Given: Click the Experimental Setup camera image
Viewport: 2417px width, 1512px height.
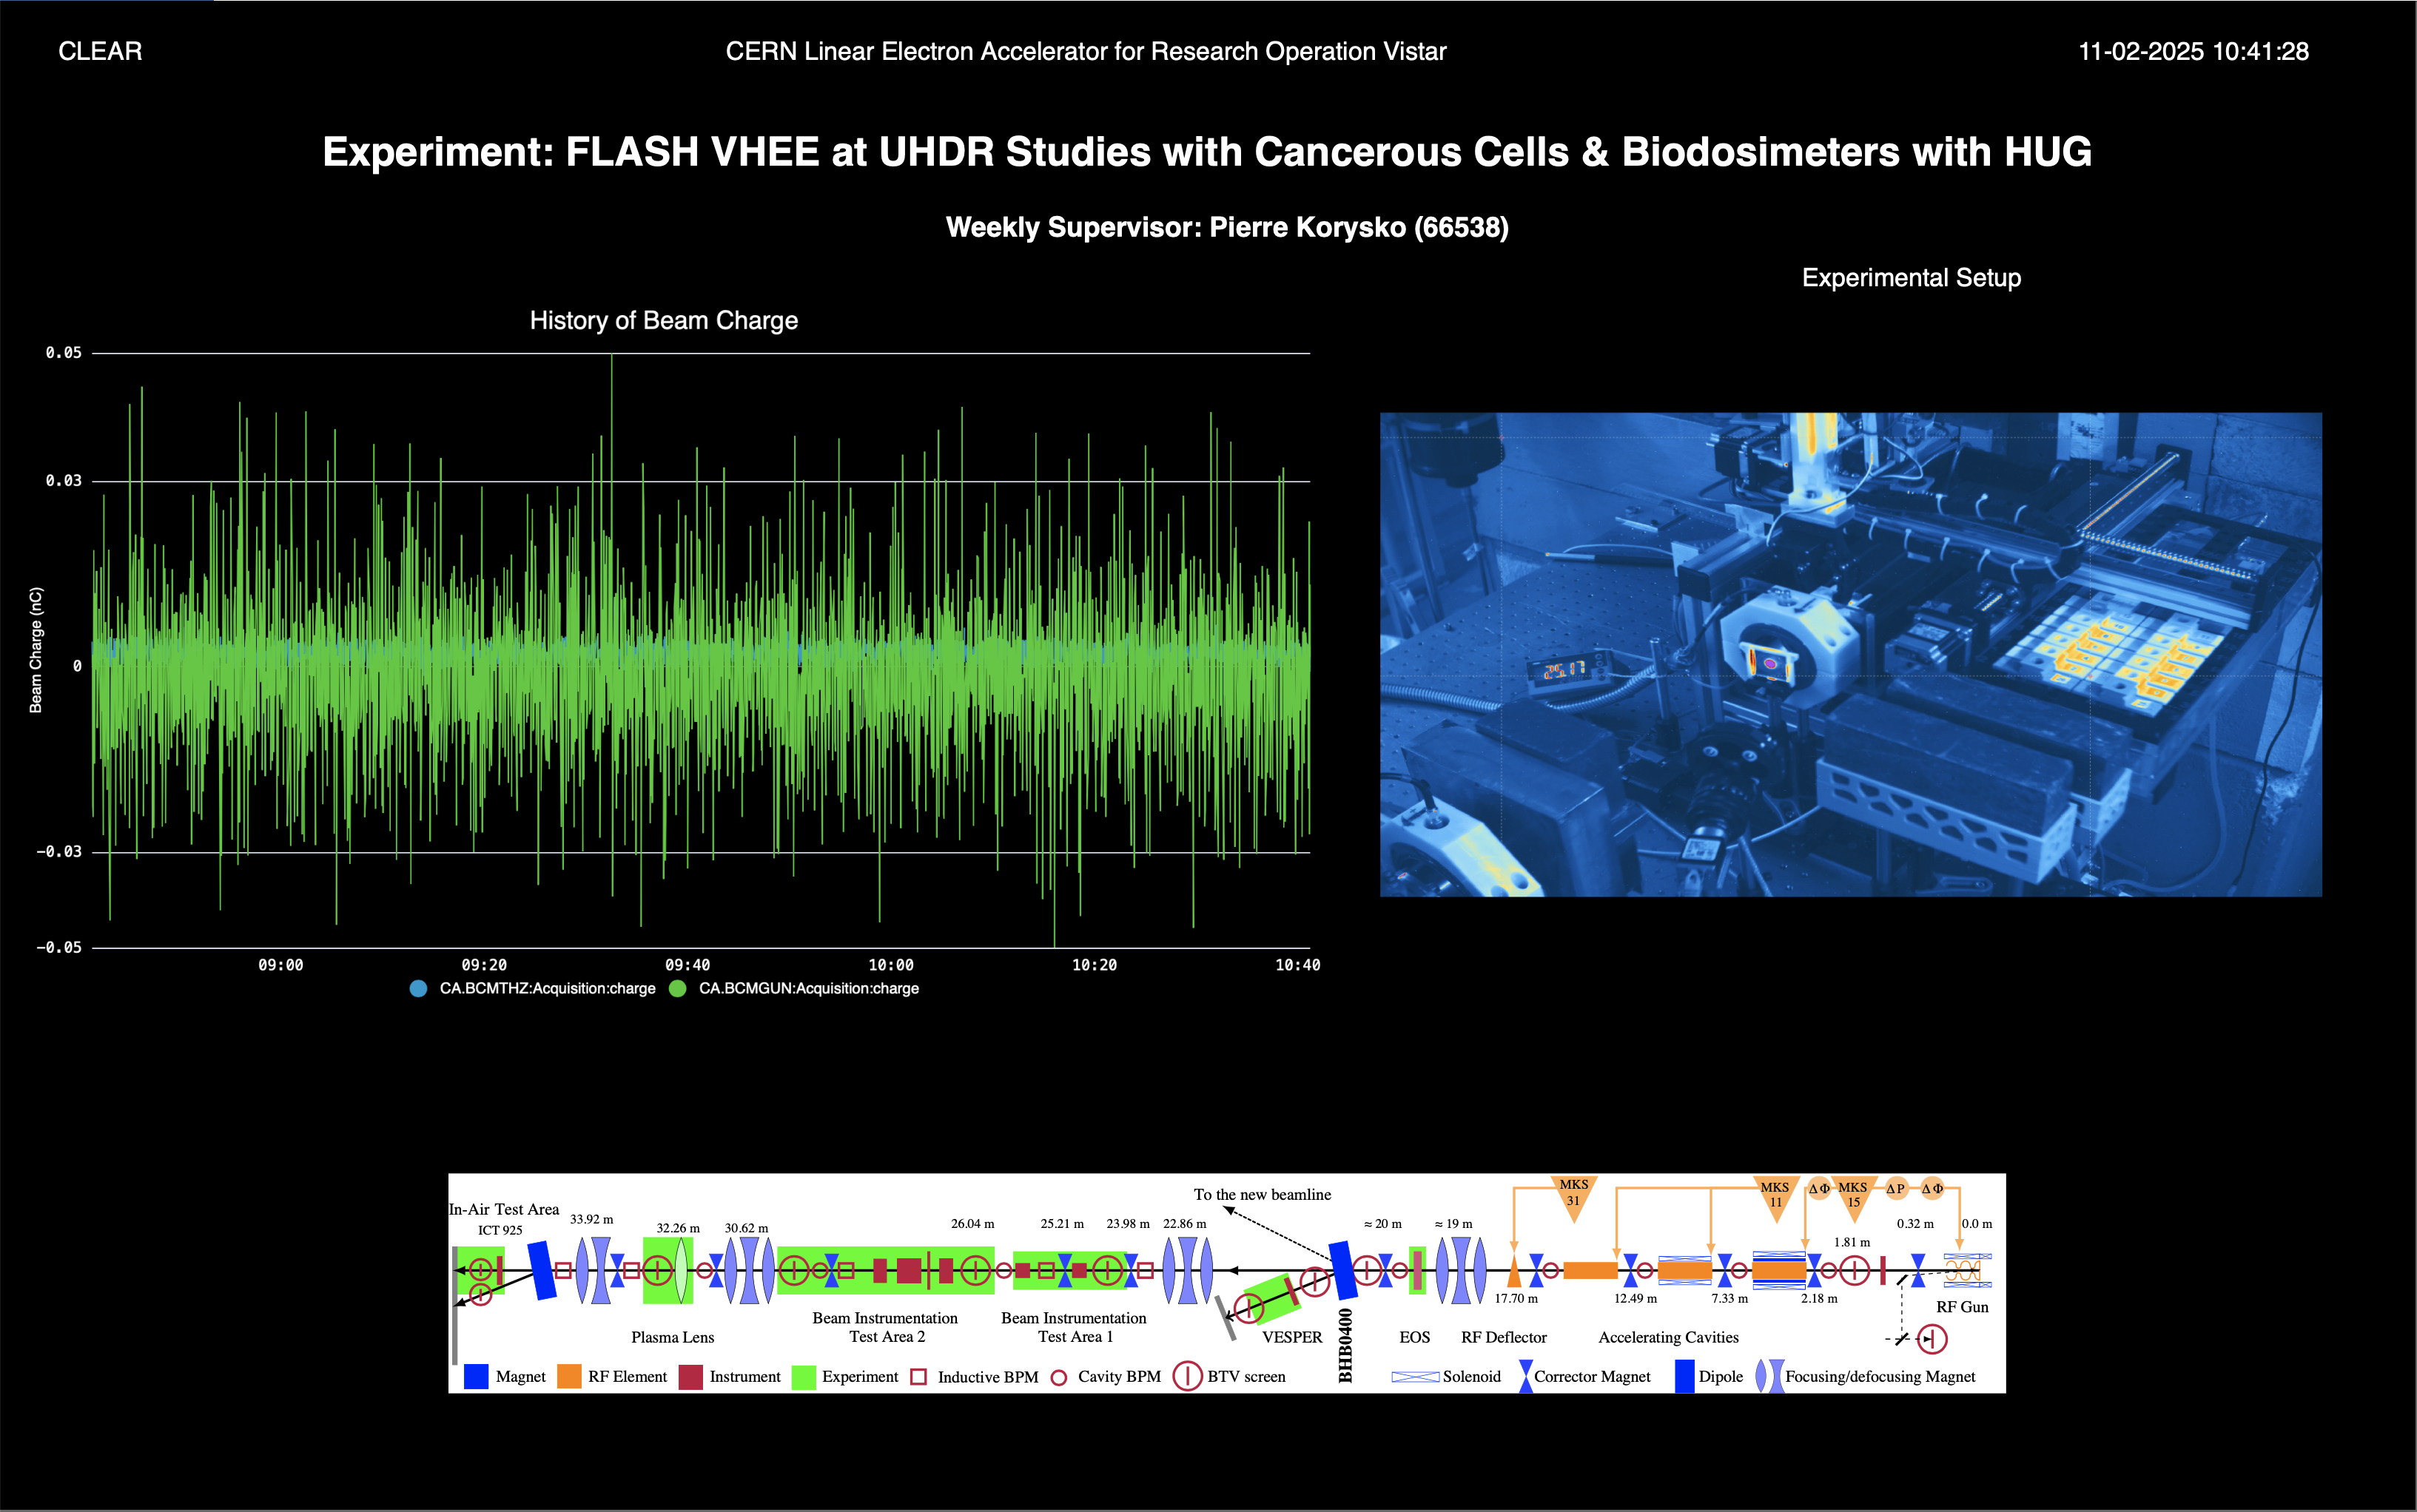Looking at the screenshot, I should click(1850, 654).
